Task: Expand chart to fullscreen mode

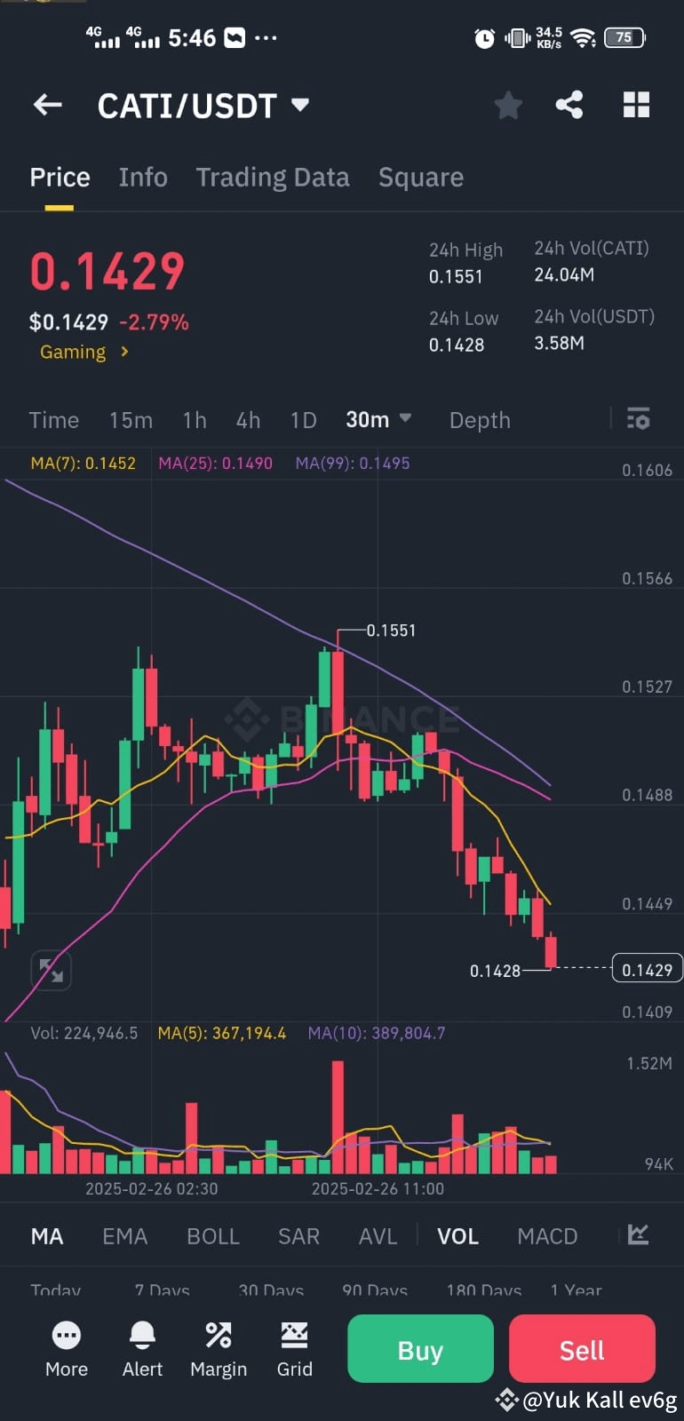Action: 52,970
